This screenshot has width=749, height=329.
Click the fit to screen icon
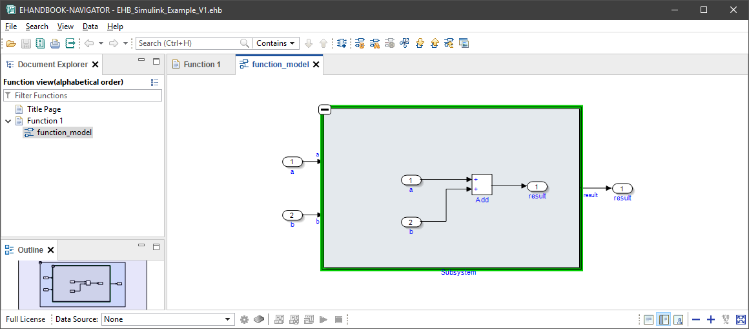[x=741, y=319]
